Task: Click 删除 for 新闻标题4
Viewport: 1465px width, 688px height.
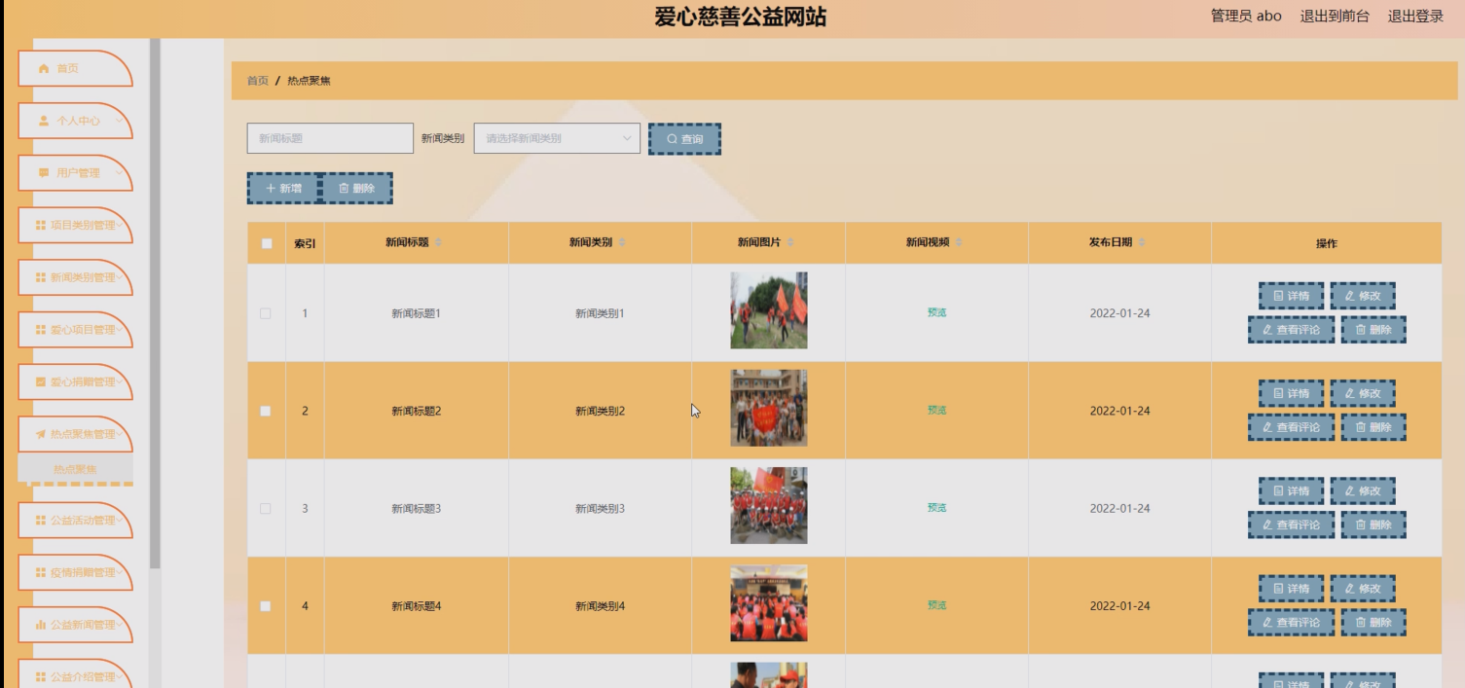Action: point(1373,622)
